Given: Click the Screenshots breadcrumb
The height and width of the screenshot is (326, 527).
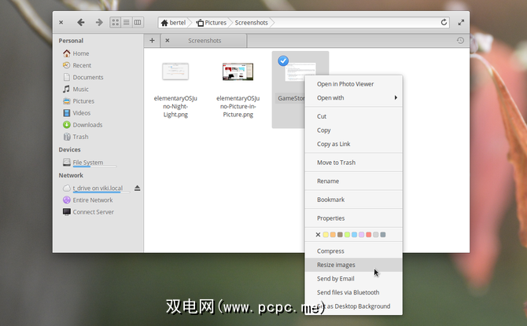Looking at the screenshot, I should pyautogui.click(x=252, y=23).
